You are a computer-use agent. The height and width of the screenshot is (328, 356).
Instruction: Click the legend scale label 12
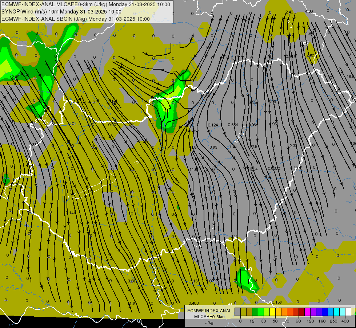click(x=252, y=321)
